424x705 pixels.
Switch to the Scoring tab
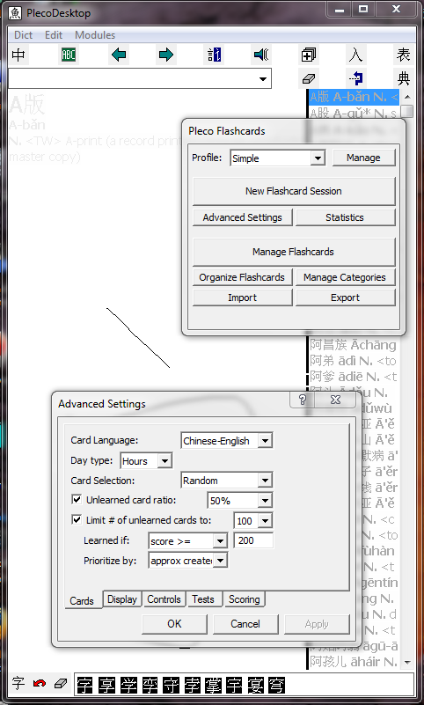[x=245, y=599]
